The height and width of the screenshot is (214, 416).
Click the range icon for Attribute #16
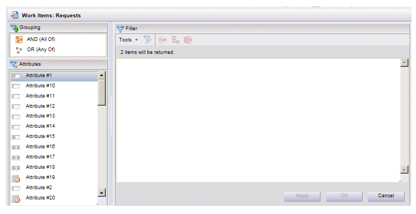[16, 148]
